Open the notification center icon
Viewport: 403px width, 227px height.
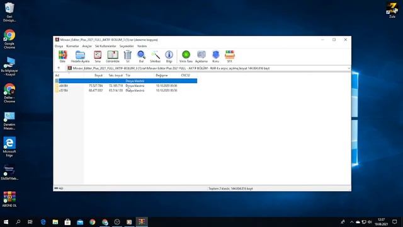[x=395, y=222]
